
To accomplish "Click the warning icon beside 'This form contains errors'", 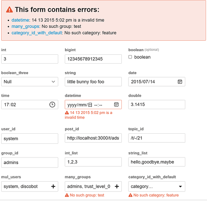I will (9, 10).
